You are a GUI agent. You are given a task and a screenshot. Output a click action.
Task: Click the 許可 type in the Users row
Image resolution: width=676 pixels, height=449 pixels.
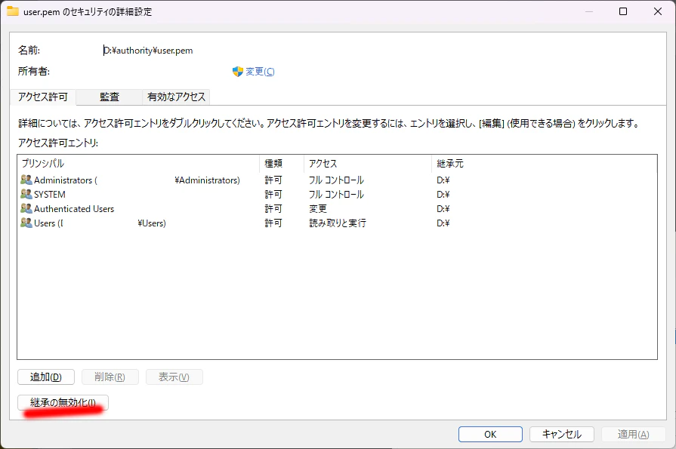(273, 223)
